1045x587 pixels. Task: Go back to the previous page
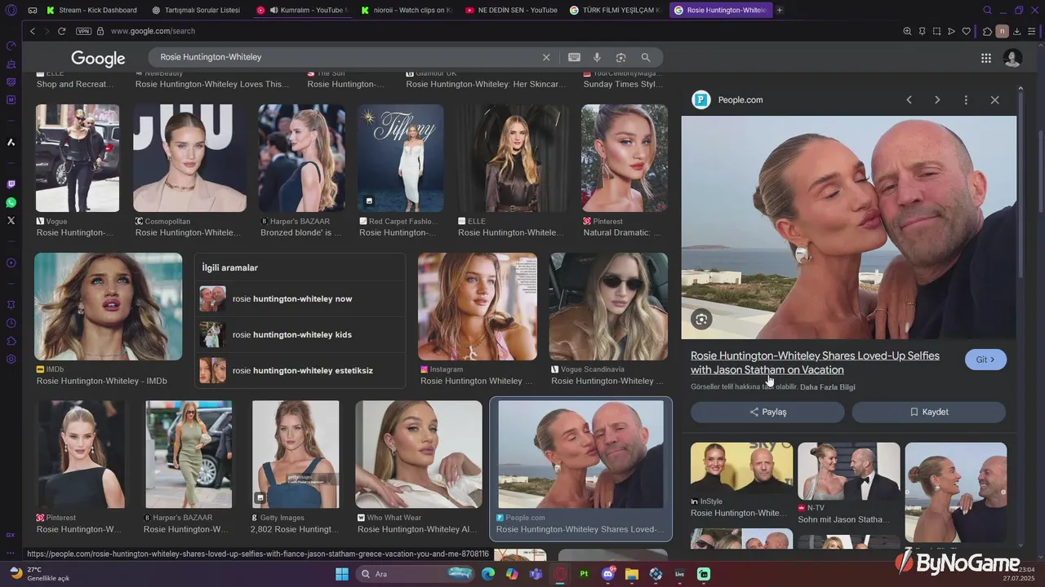(x=33, y=31)
